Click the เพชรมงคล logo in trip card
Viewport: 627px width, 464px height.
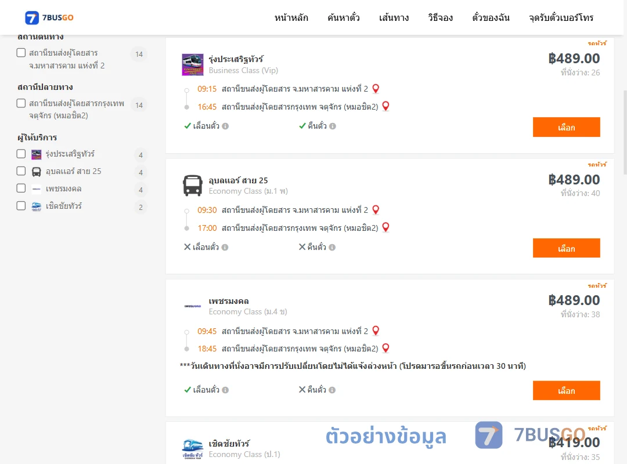pyautogui.click(x=192, y=306)
